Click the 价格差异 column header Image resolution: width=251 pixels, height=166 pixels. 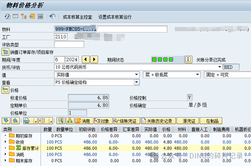pos(109,129)
